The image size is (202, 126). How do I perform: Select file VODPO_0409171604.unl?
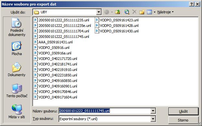pyautogui.click(x=58, y=97)
